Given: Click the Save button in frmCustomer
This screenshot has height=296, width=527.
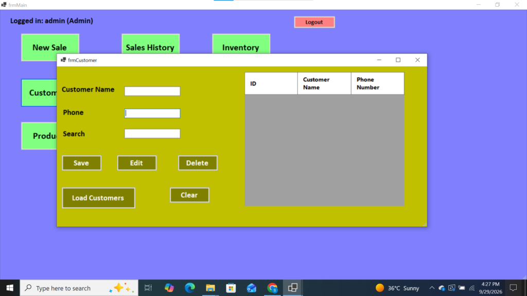Looking at the screenshot, I should click(x=82, y=163).
